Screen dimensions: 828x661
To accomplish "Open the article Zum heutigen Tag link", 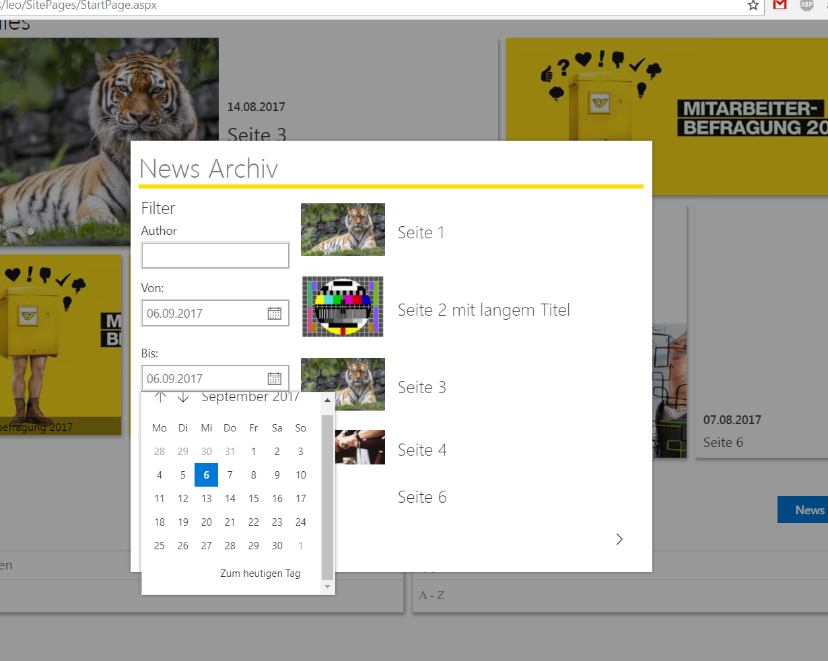I will tap(261, 573).
